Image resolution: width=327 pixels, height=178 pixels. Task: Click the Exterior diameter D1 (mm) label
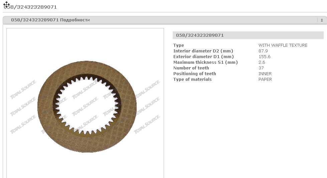[x=203, y=57]
